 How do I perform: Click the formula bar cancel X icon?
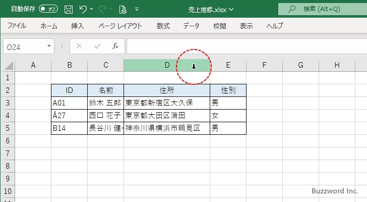(79, 46)
